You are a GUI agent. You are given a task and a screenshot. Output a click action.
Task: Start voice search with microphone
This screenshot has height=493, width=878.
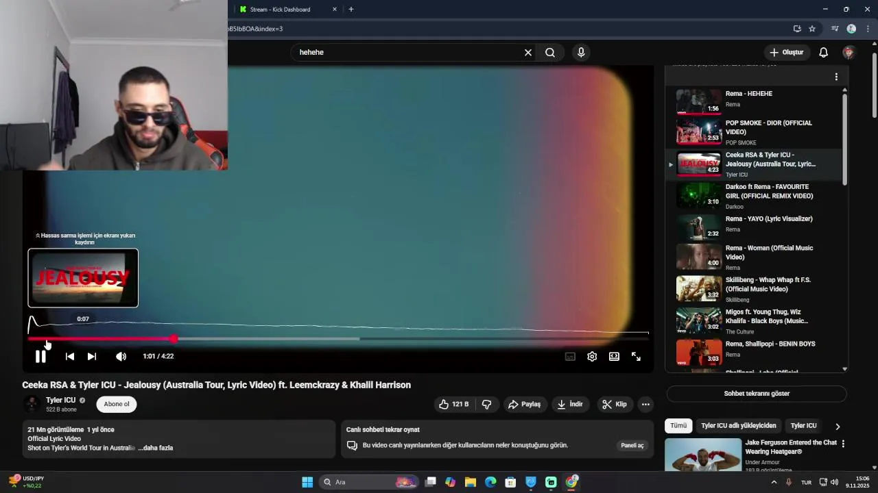point(581,52)
